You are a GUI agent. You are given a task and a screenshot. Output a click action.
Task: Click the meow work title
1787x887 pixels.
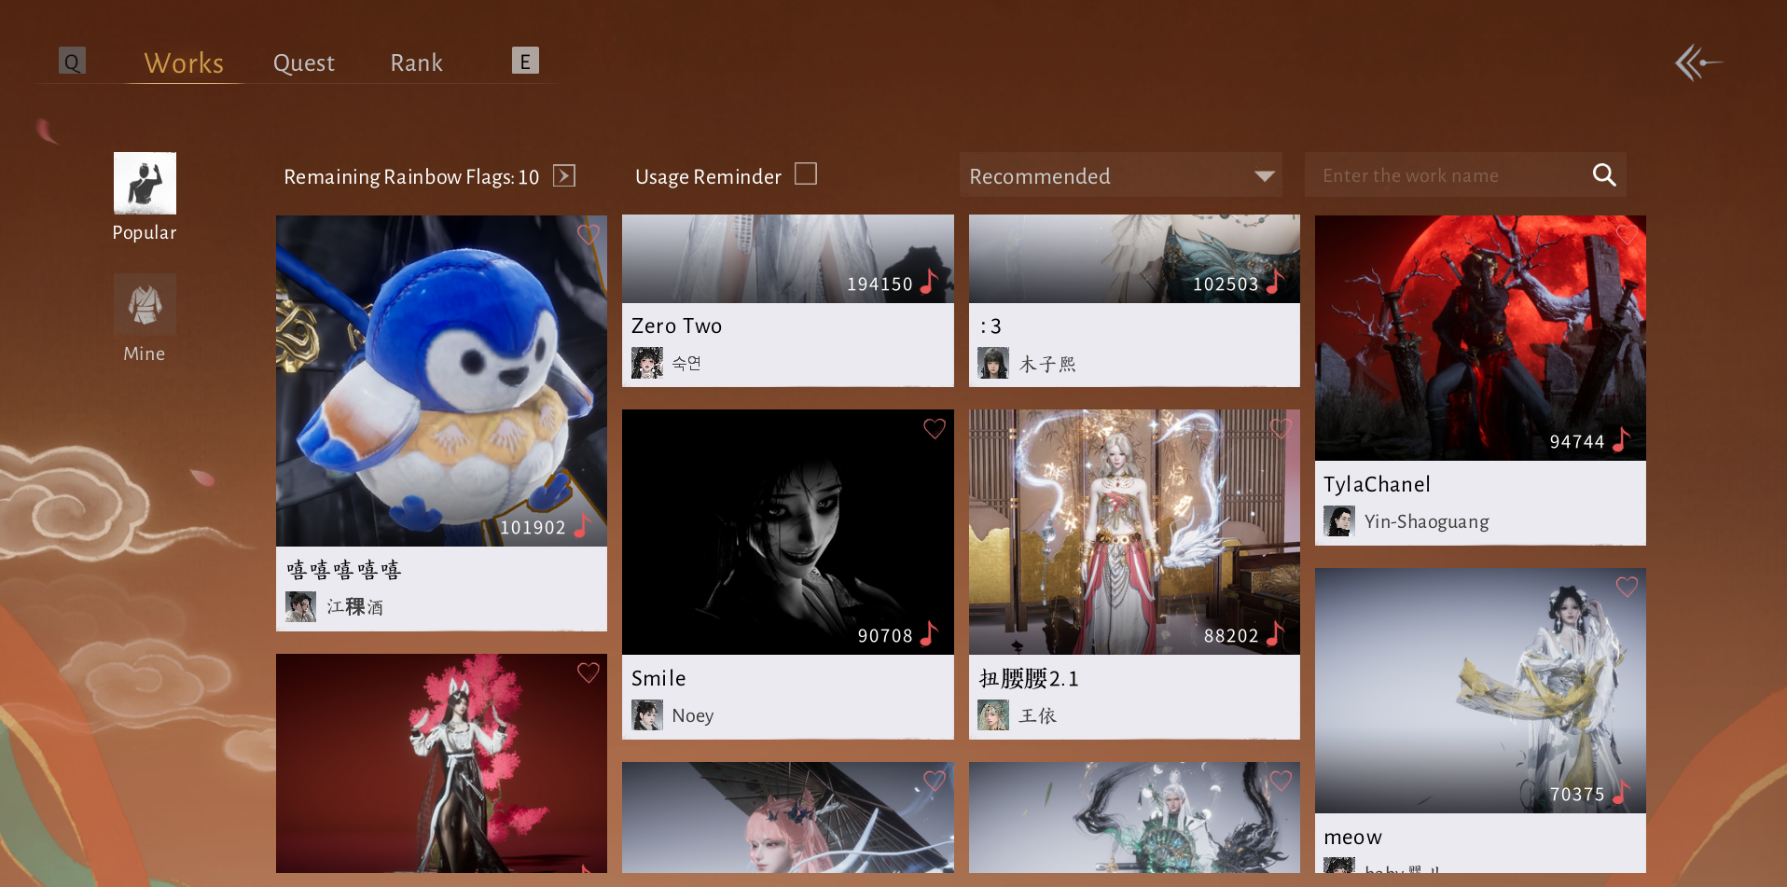point(1353,838)
